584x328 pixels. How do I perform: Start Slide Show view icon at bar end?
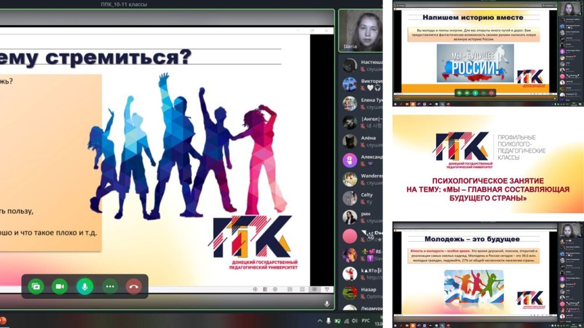click(327, 289)
